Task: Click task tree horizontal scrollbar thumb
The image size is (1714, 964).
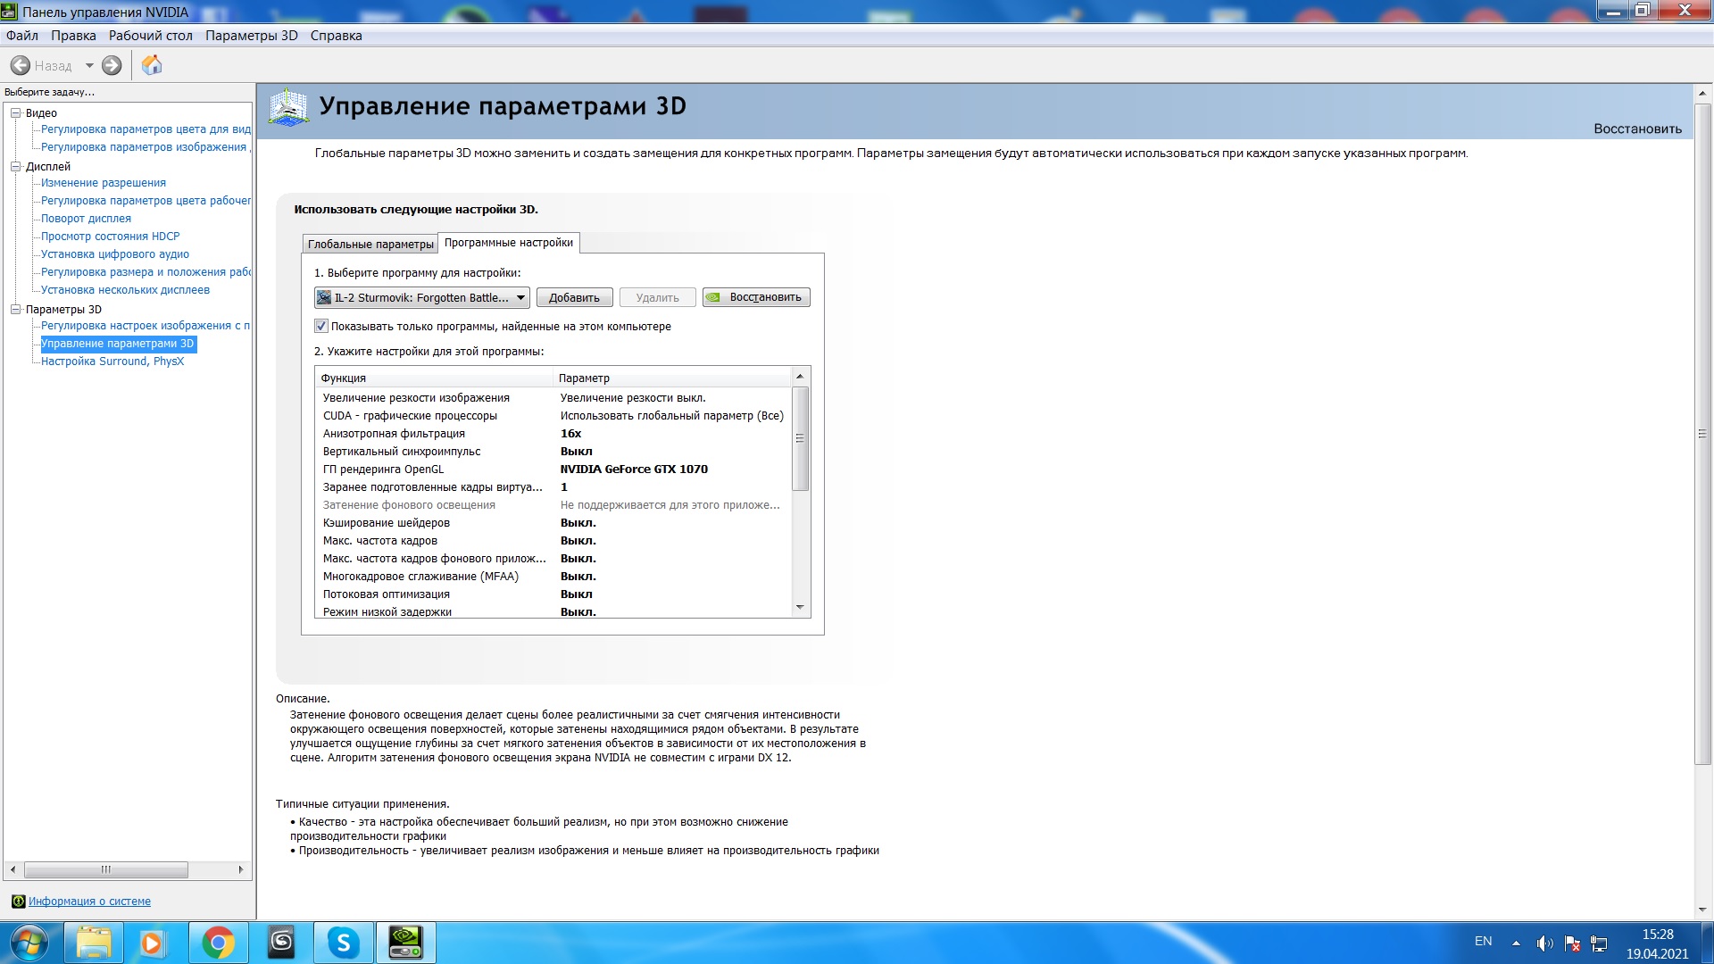Action: click(x=106, y=869)
